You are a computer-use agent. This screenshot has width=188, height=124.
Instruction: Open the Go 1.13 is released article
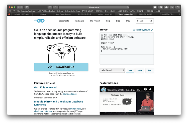45,87
